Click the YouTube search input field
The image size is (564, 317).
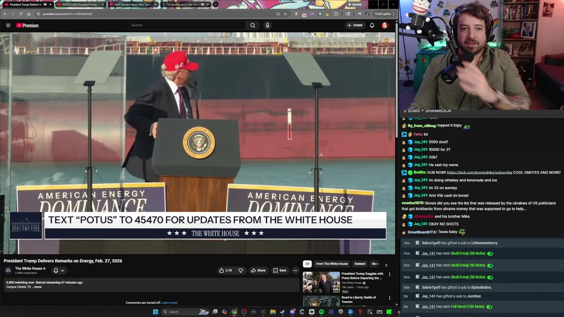(187, 25)
